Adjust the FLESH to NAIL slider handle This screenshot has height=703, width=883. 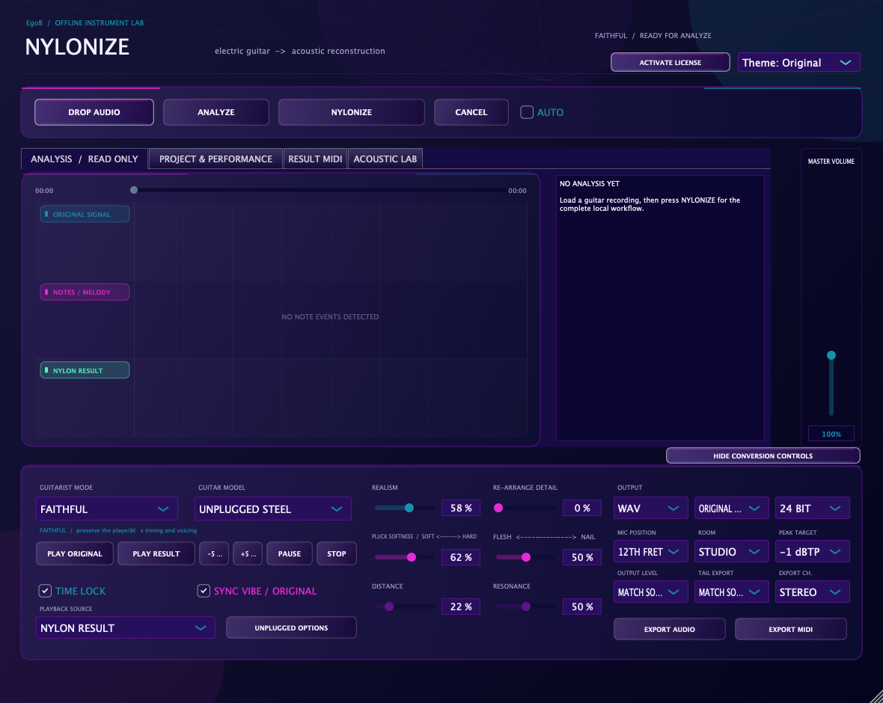pyautogui.click(x=526, y=557)
